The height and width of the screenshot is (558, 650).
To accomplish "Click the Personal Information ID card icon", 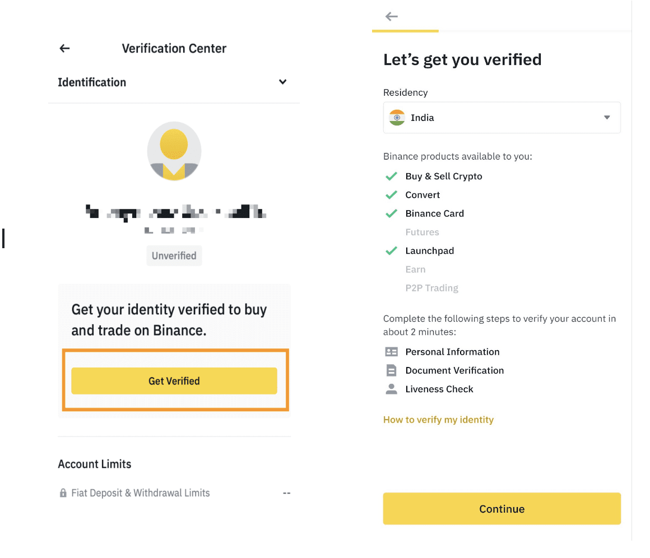I will [x=391, y=352].
